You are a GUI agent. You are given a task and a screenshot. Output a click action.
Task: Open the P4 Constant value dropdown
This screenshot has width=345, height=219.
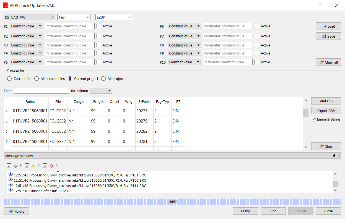tap(26, 53)
